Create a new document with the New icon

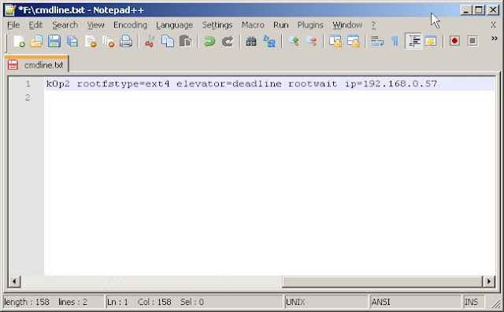tap(19, 42)
